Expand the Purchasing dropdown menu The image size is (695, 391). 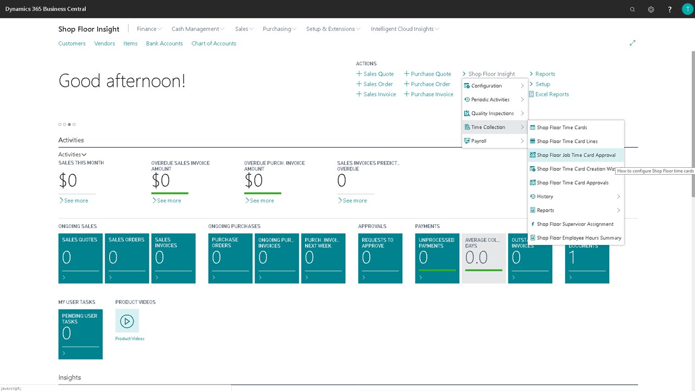tap(280, 29)
